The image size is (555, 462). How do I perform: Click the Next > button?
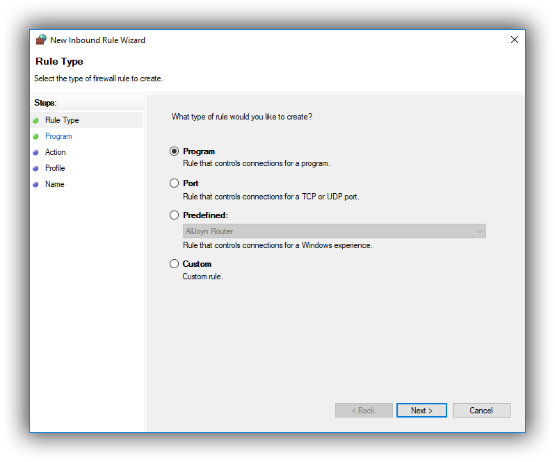(421, 411)
